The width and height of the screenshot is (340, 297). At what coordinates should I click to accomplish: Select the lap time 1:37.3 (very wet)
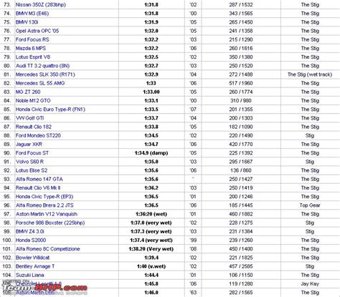pyautogui.click(x=151, y=231)
